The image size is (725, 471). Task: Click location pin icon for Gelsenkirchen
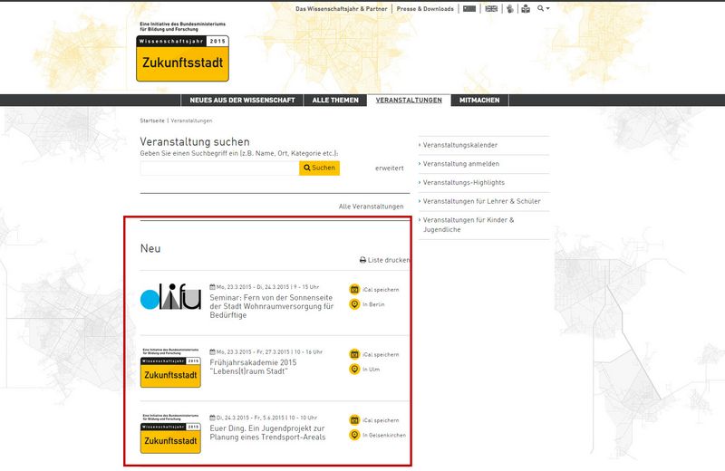355,435
